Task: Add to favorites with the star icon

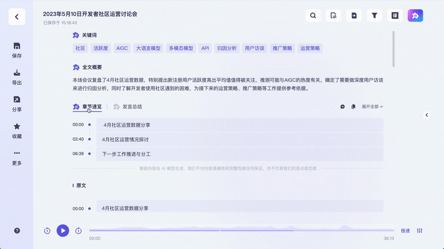Action: [x=17, y=131]
